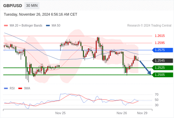174x118 pixels.
Task: Click the green 1.2525 support price tag
Action: coord(163,68)
